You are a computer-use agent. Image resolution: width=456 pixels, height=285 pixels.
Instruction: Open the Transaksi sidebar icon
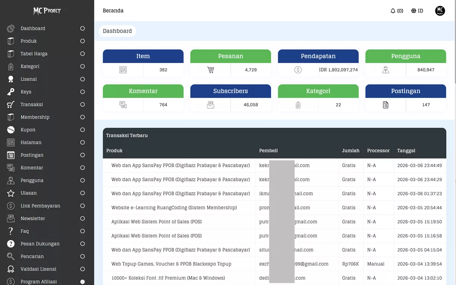[x=11, y=104]
